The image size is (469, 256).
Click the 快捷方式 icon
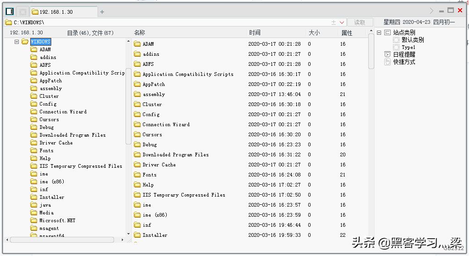pos(387,62)
